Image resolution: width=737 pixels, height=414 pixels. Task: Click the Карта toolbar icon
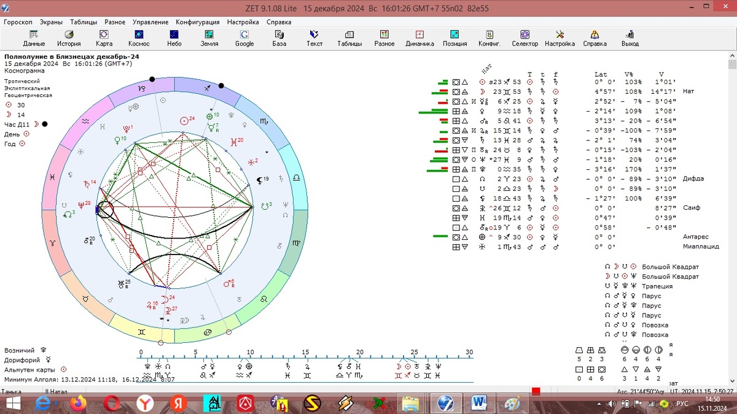(x=104, y=38)
